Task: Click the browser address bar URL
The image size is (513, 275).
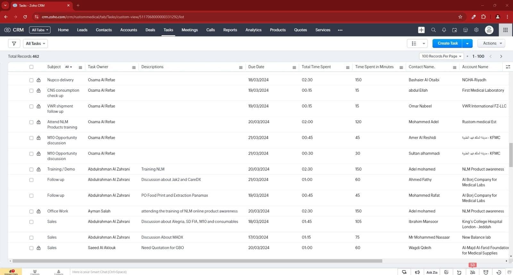Action: pyautogui.click(x=113, y=17)
